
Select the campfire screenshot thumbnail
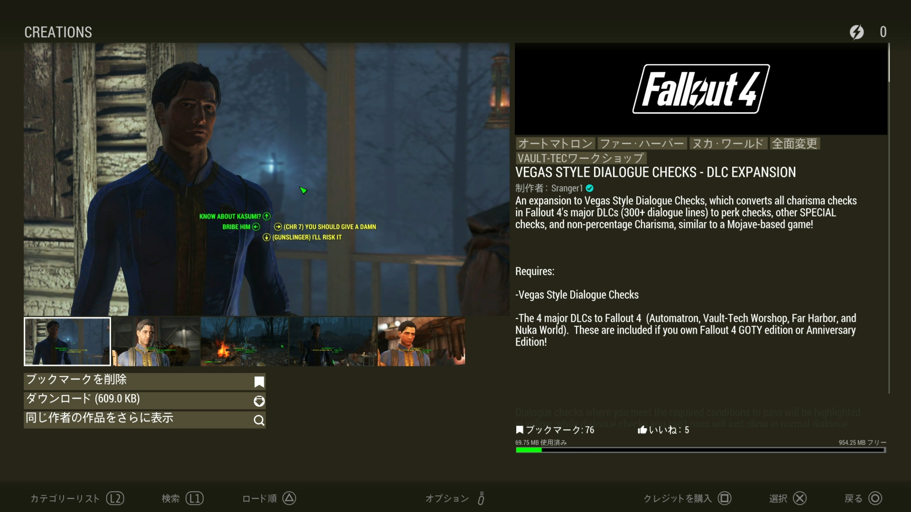244,342
